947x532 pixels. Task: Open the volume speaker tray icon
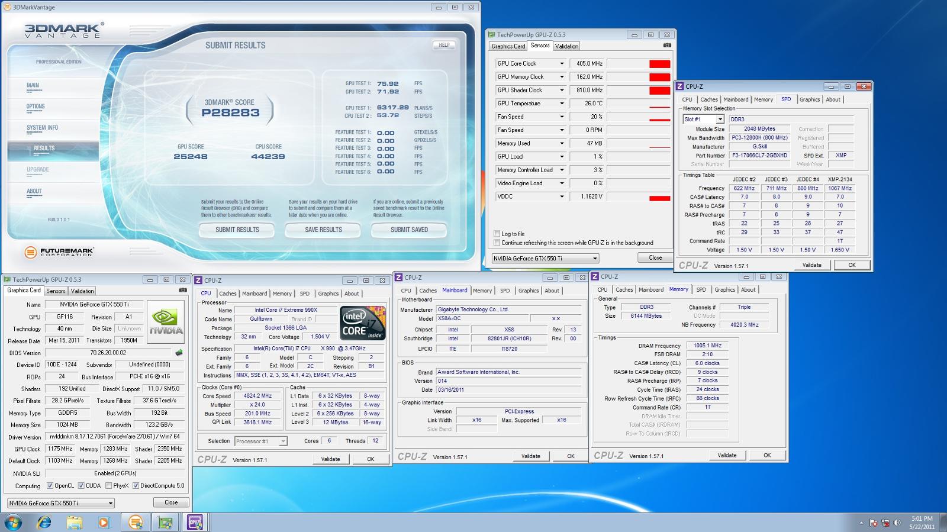click(897, 523)
